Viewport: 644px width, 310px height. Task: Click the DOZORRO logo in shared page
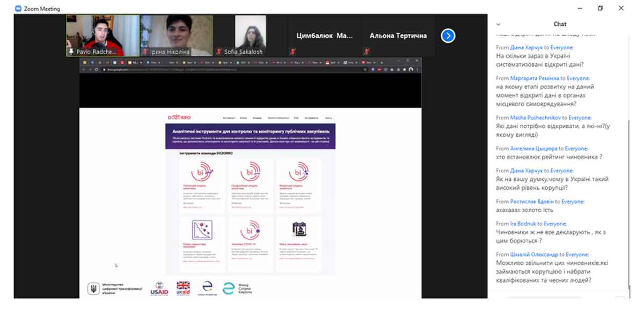click(x=179, y=117)
